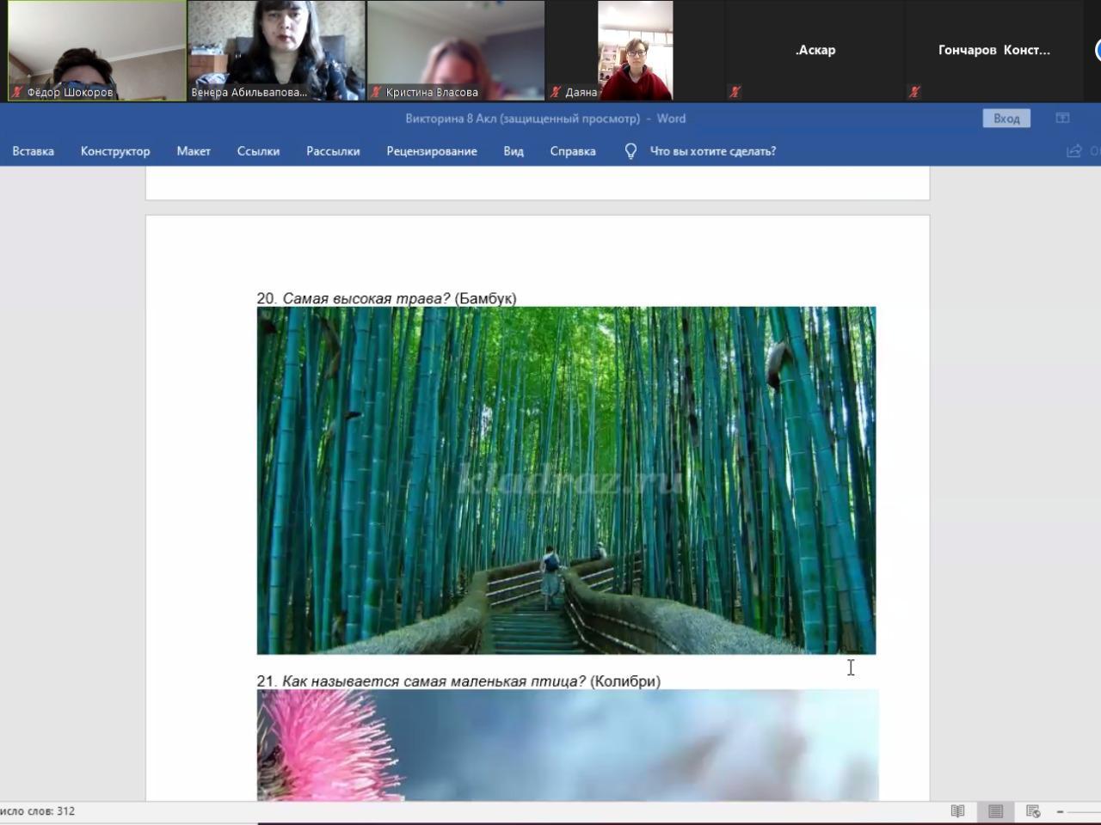Click the zoom out minus button
1101x825 pixels.
(1061, 811)
